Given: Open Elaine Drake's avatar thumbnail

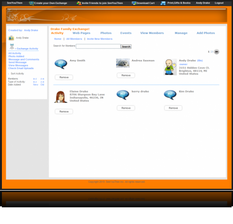Looking at the screenshot, I should click(61, 97).
